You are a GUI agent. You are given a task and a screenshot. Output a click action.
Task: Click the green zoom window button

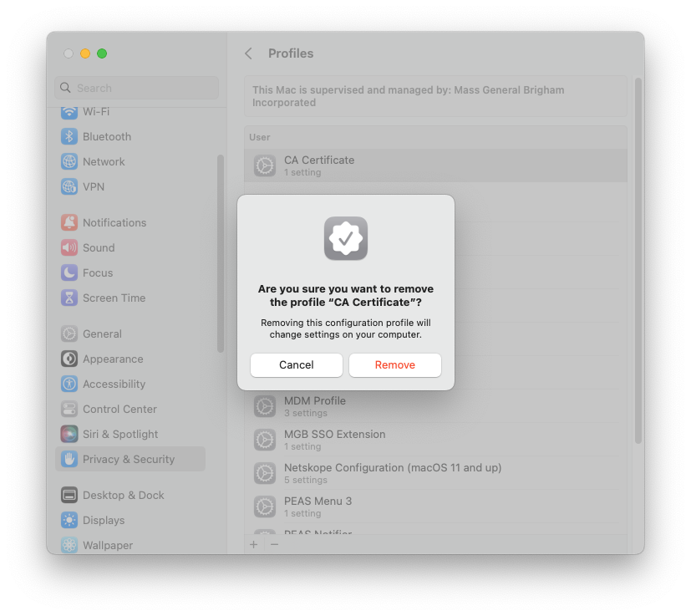pos(102,53)
